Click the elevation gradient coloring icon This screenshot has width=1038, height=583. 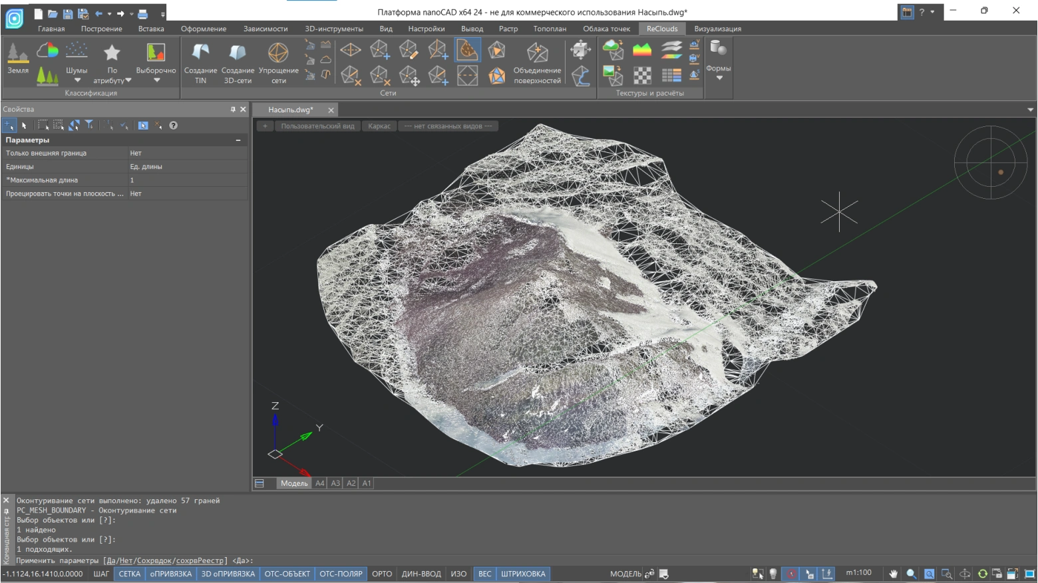tap(642, 50)
